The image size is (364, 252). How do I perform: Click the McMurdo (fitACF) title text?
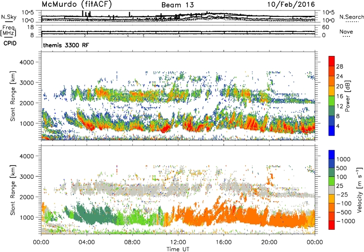pyautogui.click(x=76, y=5)
